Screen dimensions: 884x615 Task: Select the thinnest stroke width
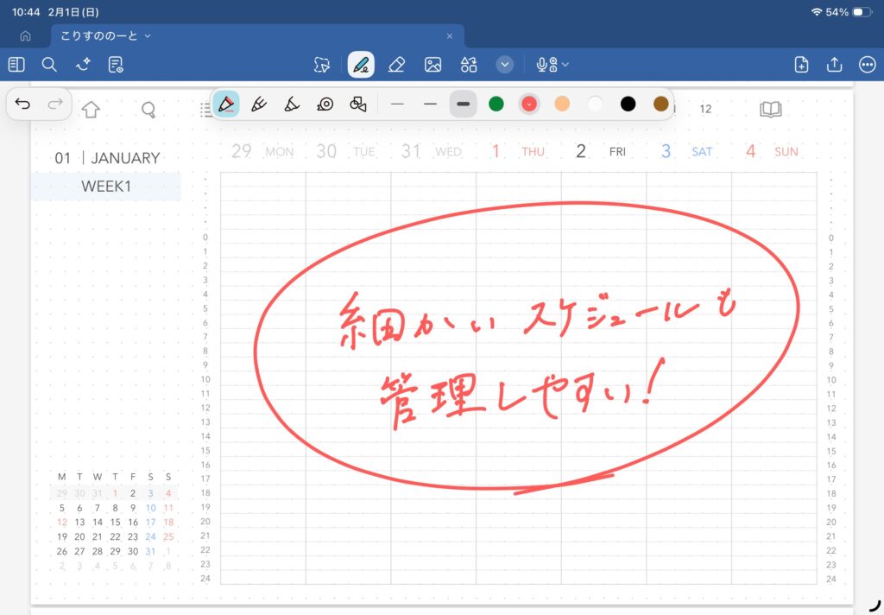pos(397,105)
